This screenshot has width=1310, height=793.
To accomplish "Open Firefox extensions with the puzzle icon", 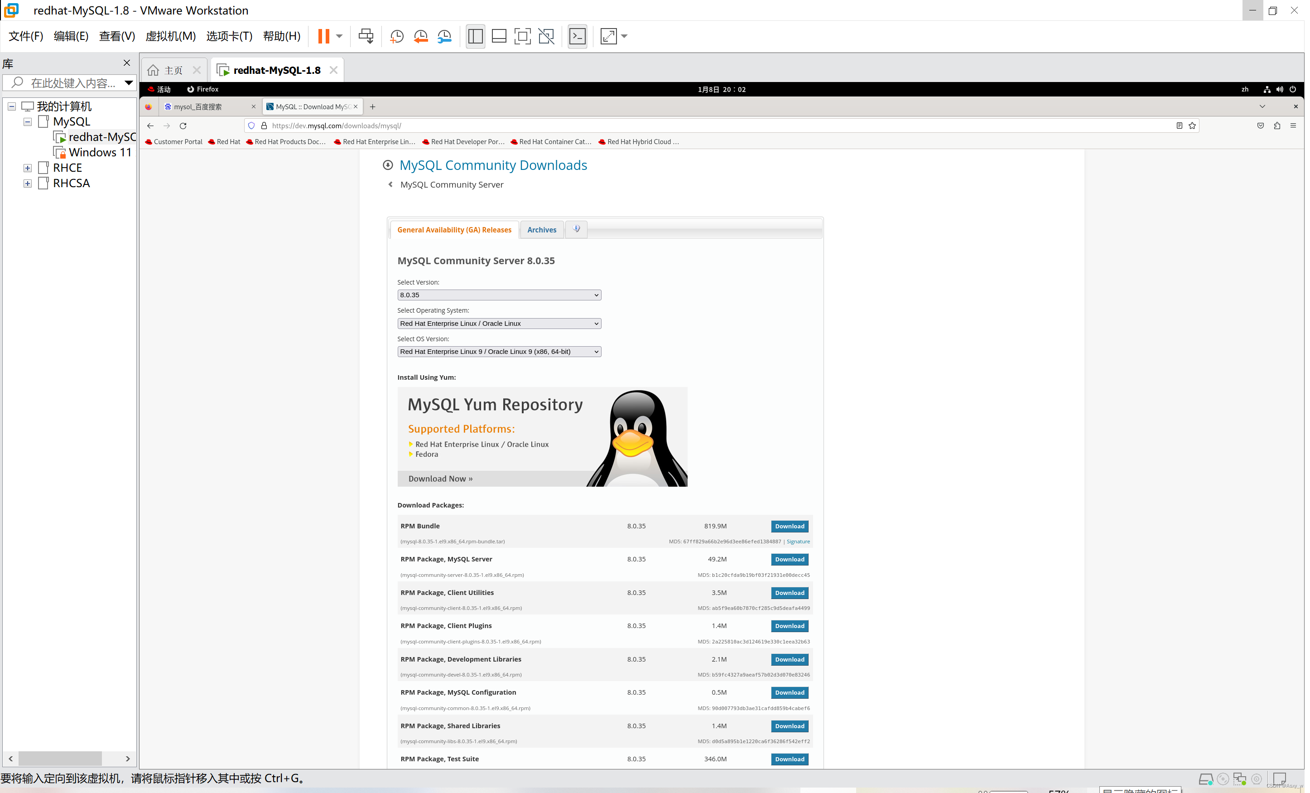I will [1277, 126].
